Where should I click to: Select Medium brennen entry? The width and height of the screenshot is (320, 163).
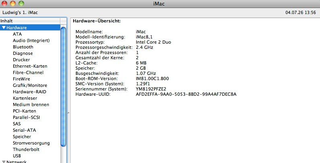click(x=31, y=105)
